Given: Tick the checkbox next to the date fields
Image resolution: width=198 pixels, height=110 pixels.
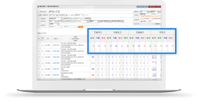Looking at the screenshot, I should (69, 15).
